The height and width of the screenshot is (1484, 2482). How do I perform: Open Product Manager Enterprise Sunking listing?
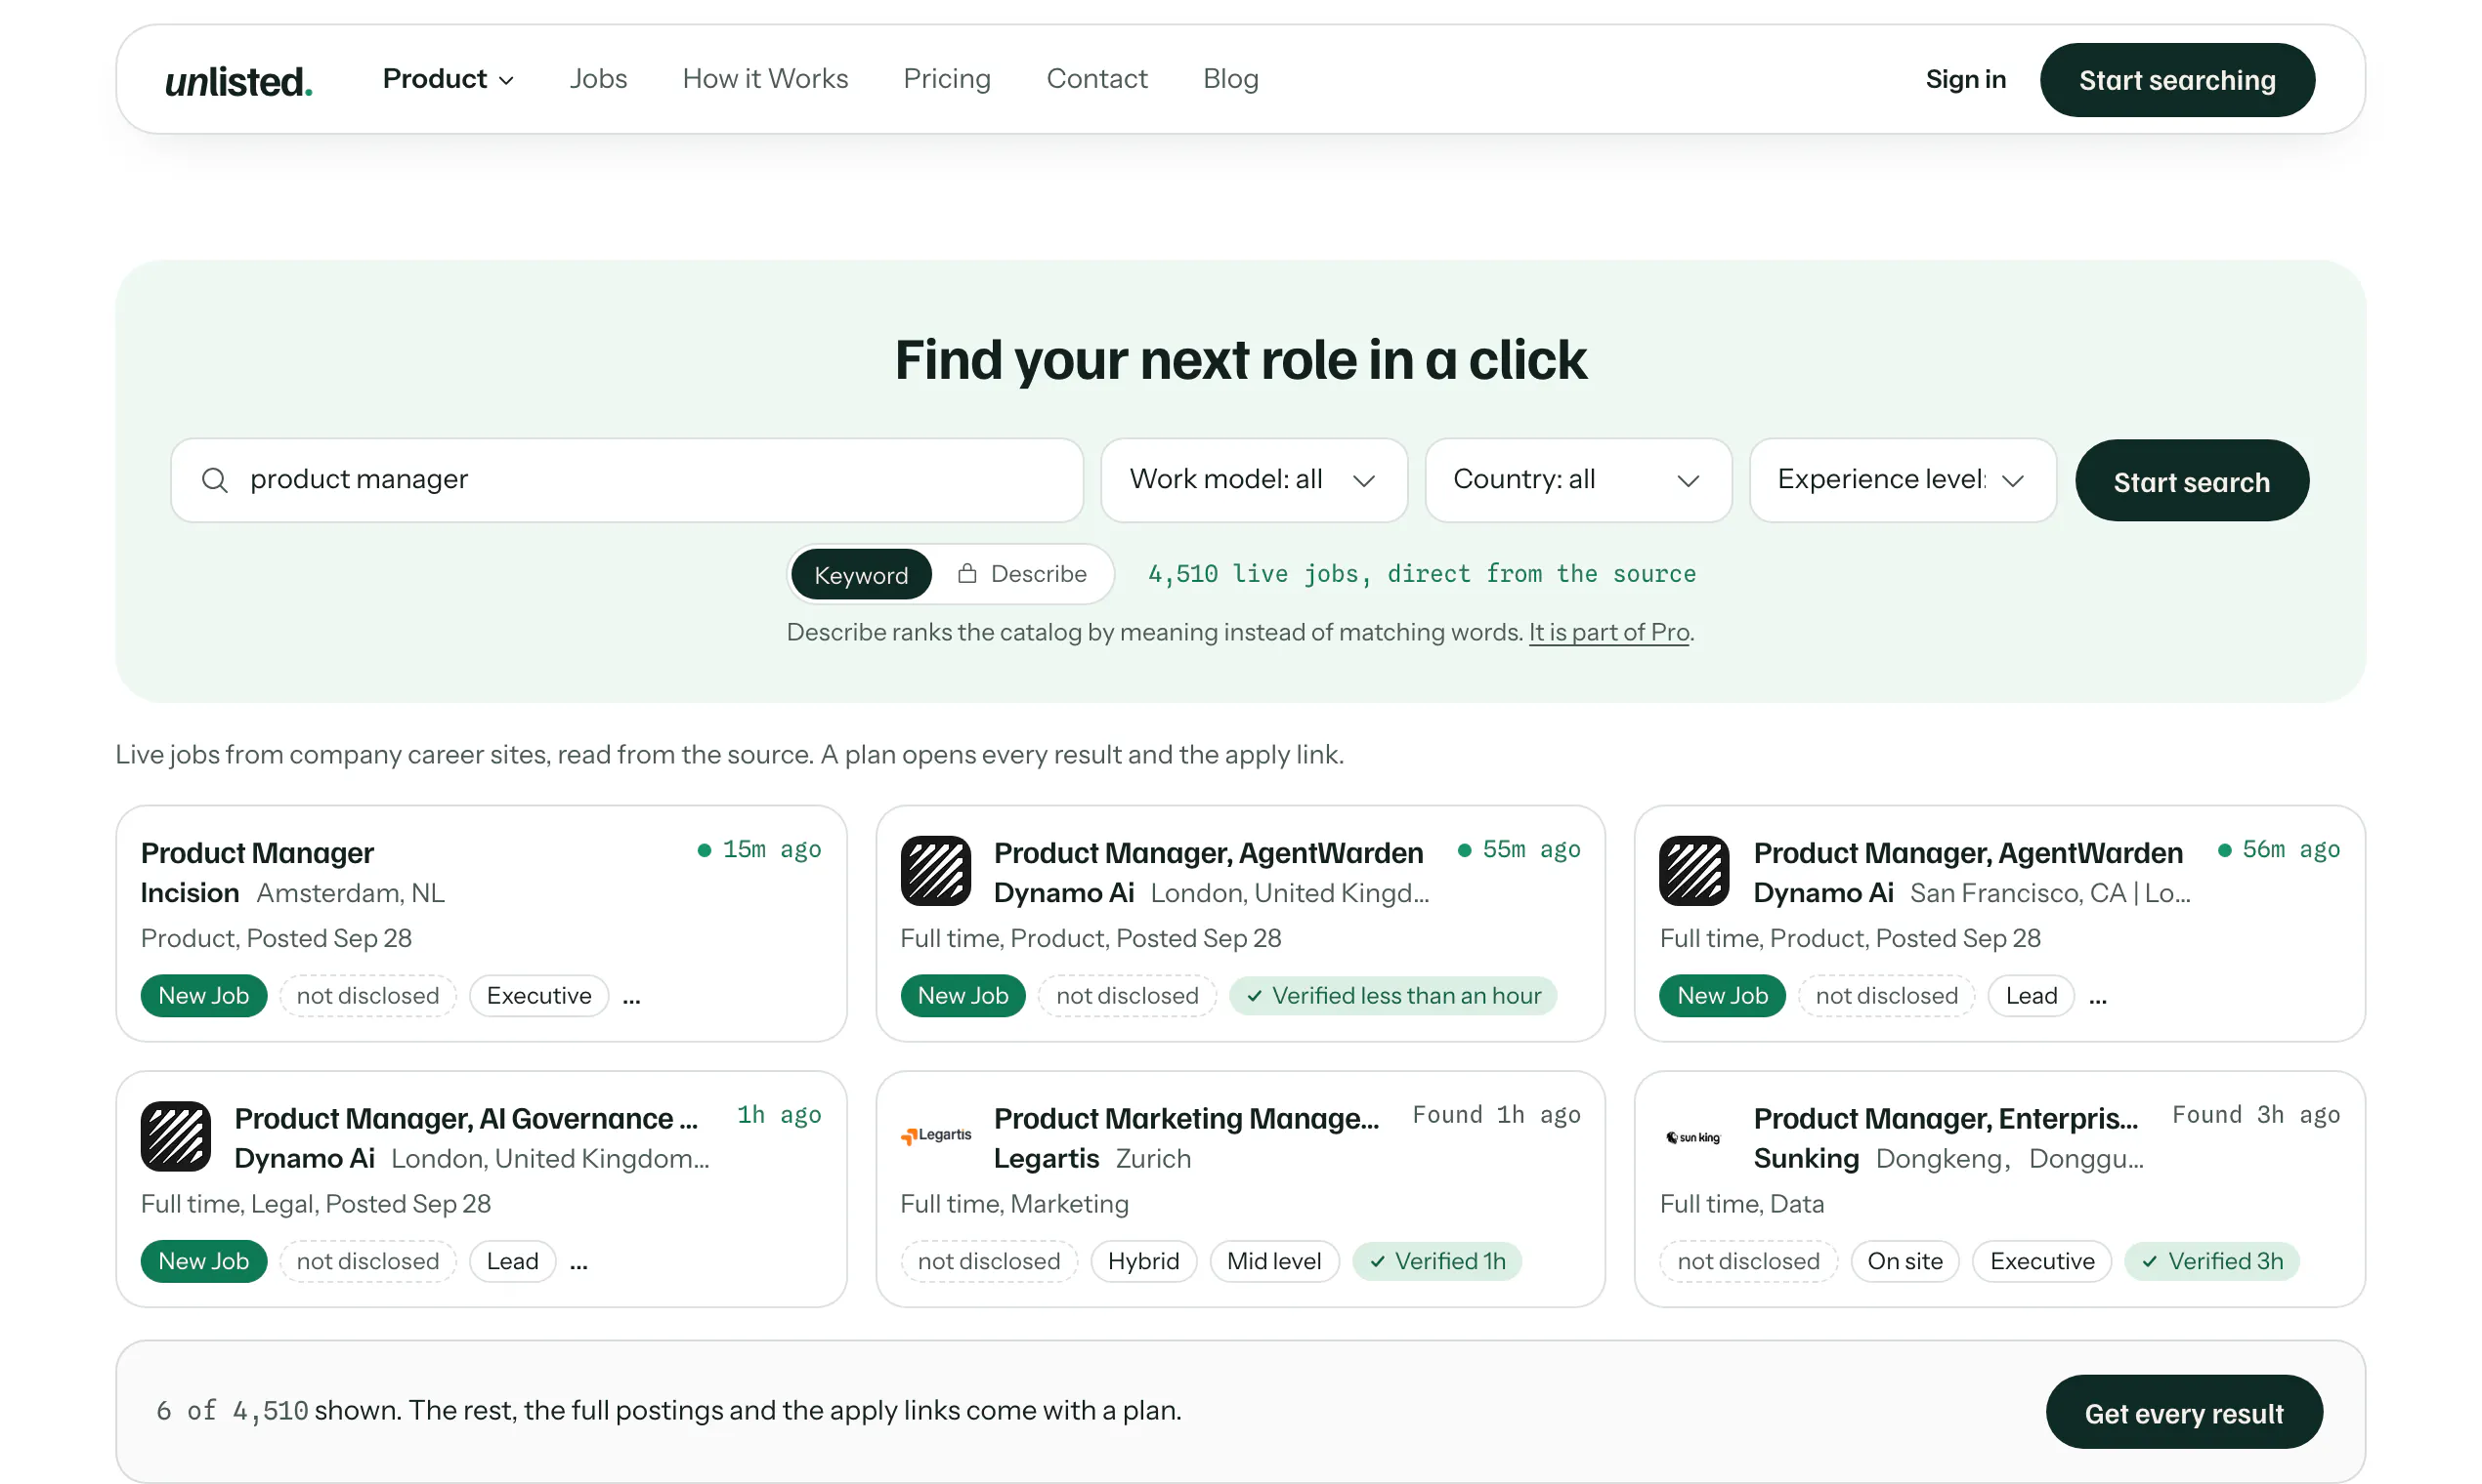pyautogui.click(x=1946, y=1118)
